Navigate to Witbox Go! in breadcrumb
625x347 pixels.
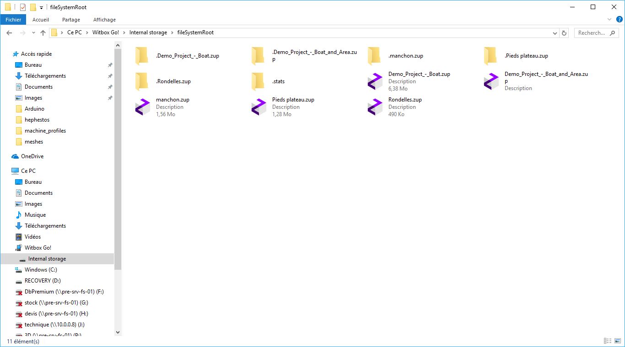[x=105, y=32]
